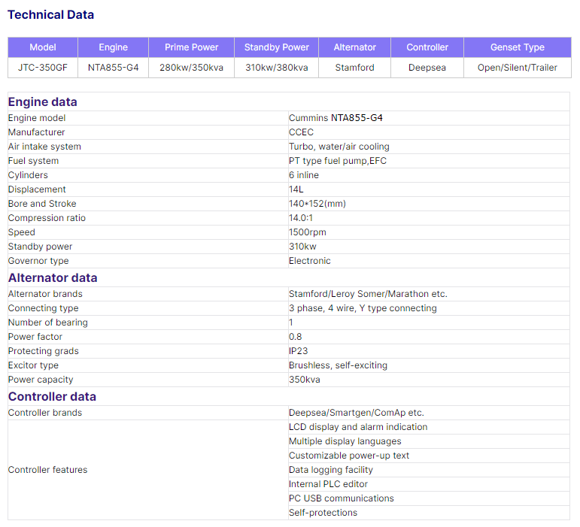580x527 pixels.
Task: Click the 'Engine model' row label
Action: click(37, 118)
